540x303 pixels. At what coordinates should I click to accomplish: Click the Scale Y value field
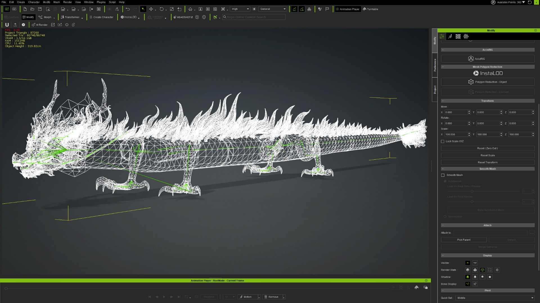[488, 134]
